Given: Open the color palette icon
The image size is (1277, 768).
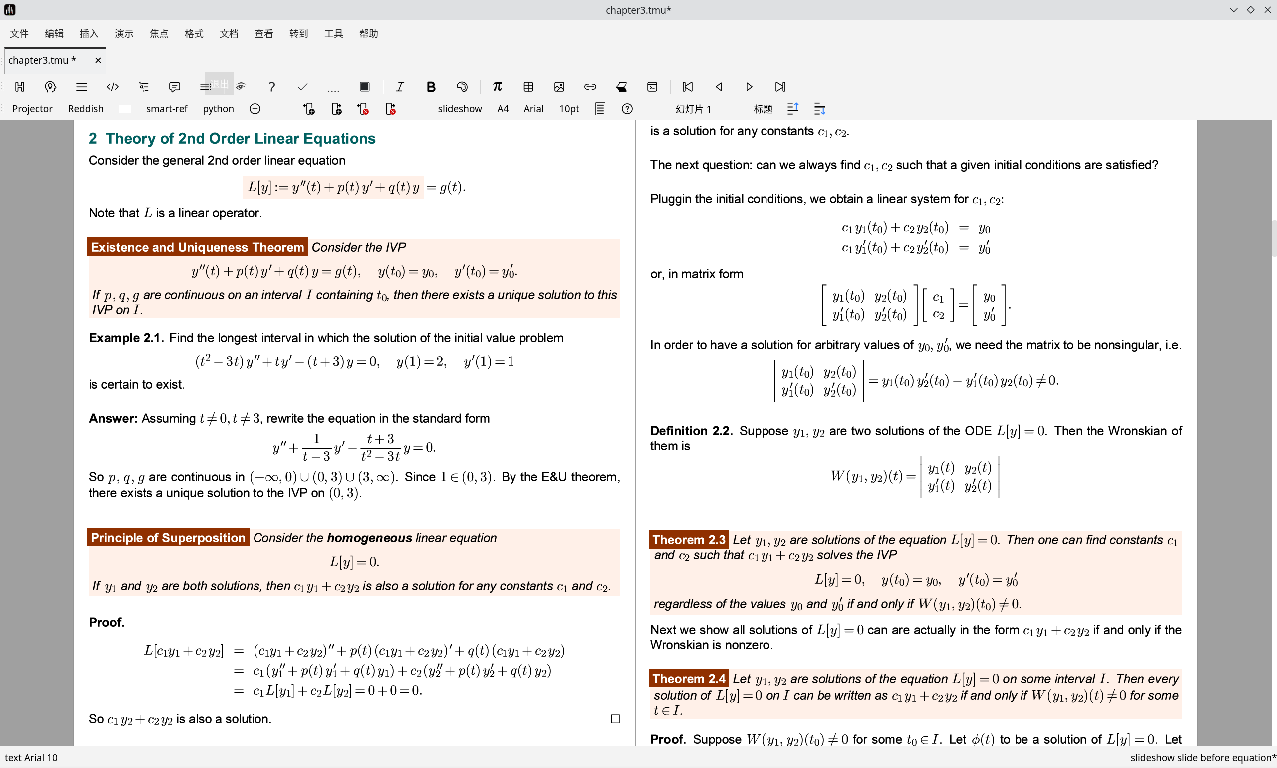Looking at the screenshot, I should point(462,87).
